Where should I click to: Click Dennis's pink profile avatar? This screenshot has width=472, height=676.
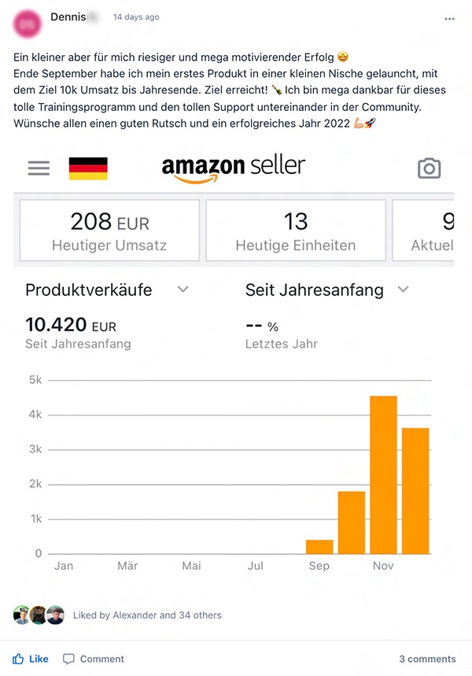(28, 24)
